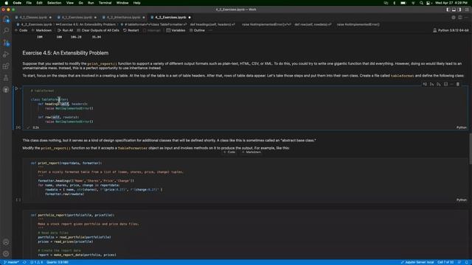This screenshot has height=265, width=472.
Task: Toggle the bottom panel visibility
Action: tap(454, 10)
